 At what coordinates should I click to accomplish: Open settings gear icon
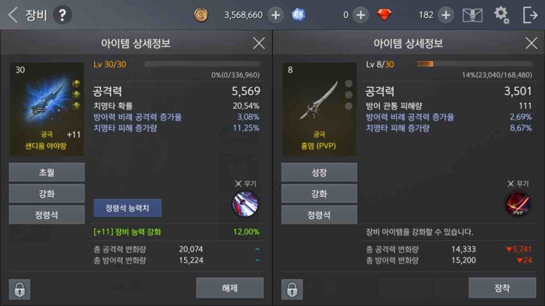click(502, 15)
